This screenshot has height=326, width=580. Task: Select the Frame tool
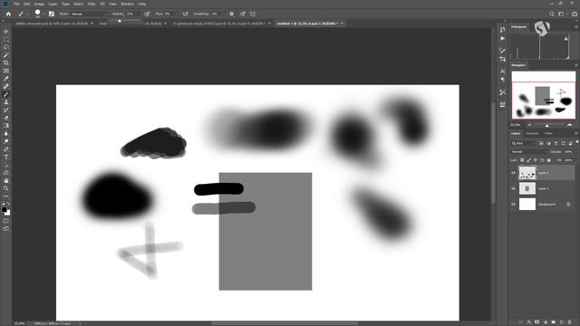[6, 71]
